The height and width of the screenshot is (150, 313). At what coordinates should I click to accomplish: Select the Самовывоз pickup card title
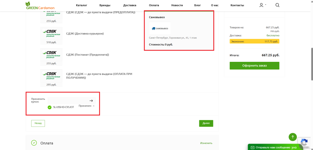157,17
